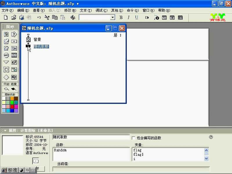Click the 标准 input method button
232x174 pixels.
point(12,170)
